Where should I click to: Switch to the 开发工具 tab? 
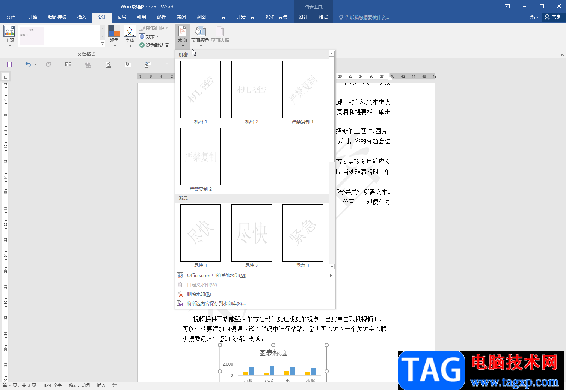click(246, 17)
